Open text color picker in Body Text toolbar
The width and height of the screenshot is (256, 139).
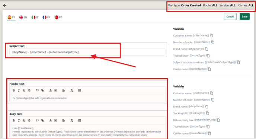click(x=51, y=120)
